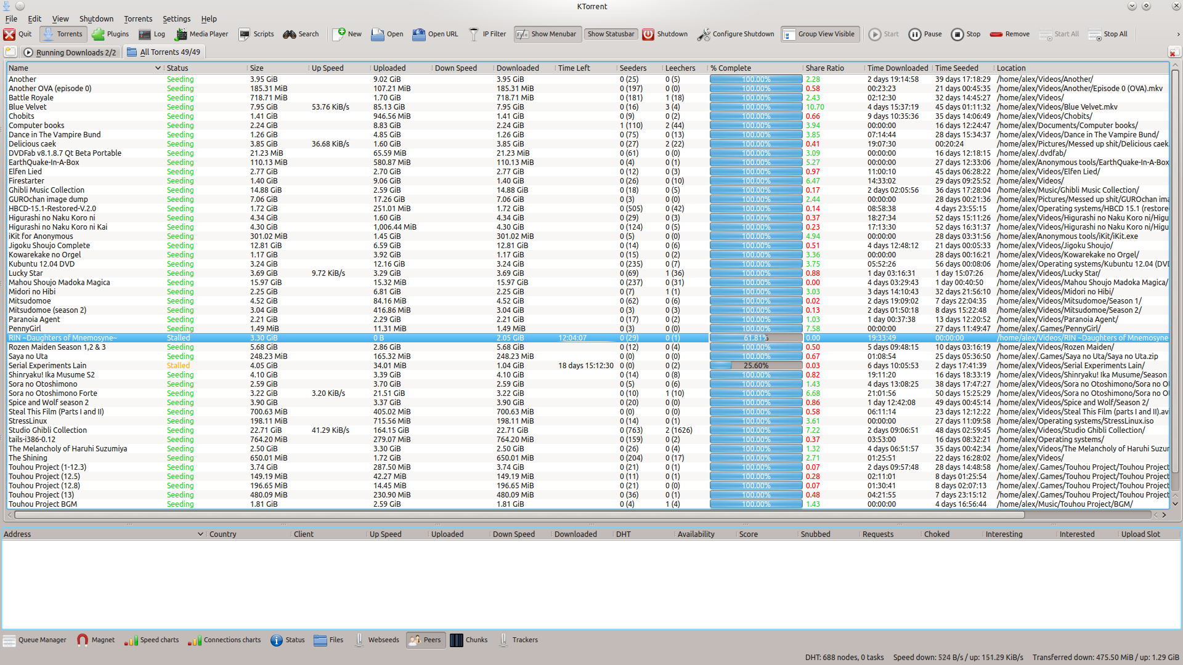
Task: Toggle Show Statusbar
Action: click(611, 34)
